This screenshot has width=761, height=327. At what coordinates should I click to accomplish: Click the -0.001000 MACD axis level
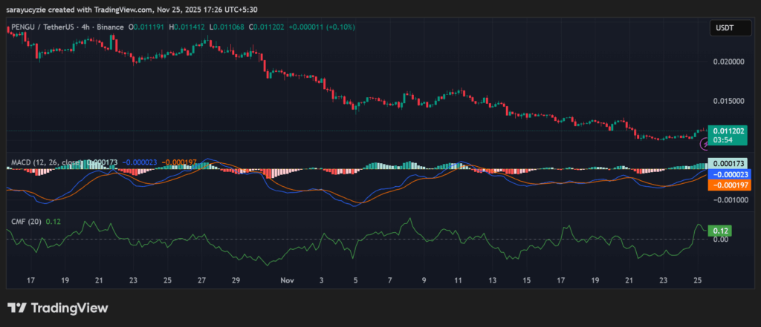point(728,199)
